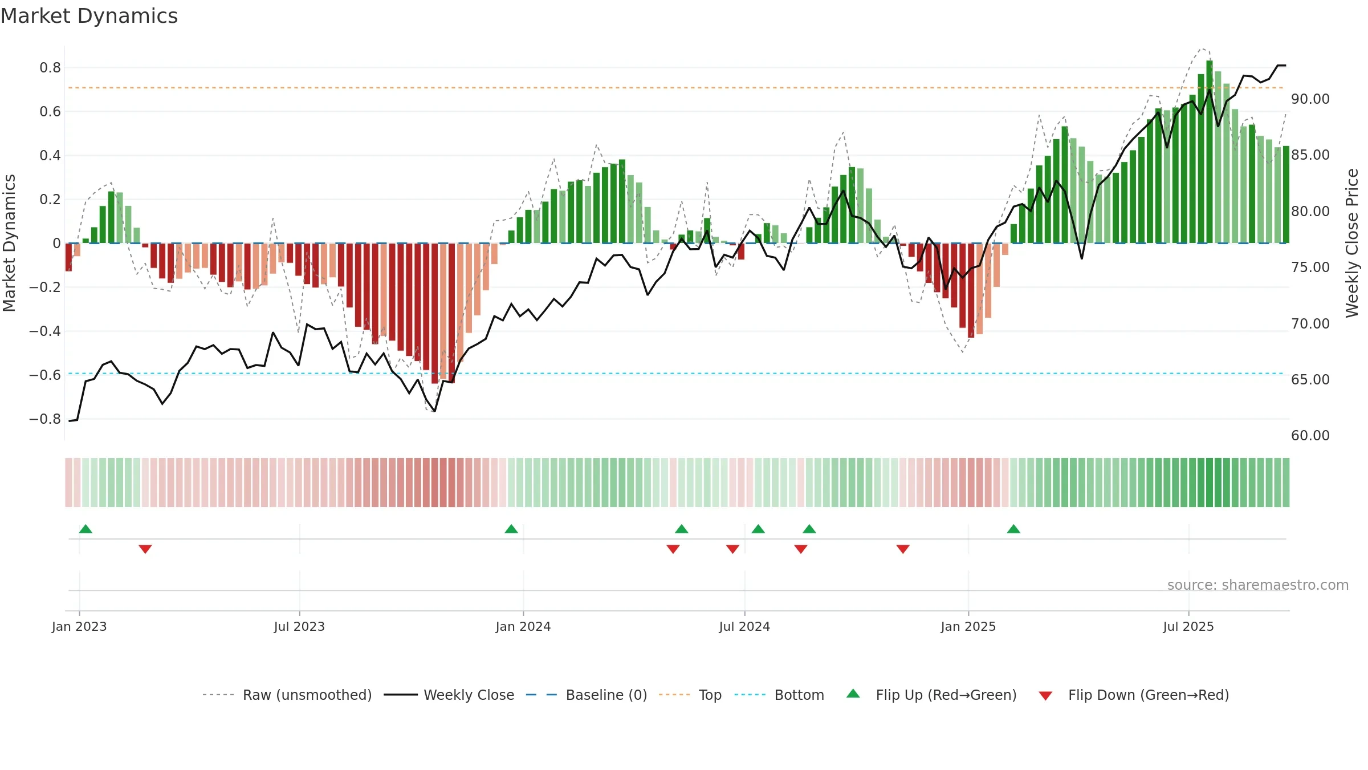Image resolution: width=1368 pixels, height=770 pixels.
Task: Toggle the Weekly Close legend entry
Action: (x=449, y=695)
